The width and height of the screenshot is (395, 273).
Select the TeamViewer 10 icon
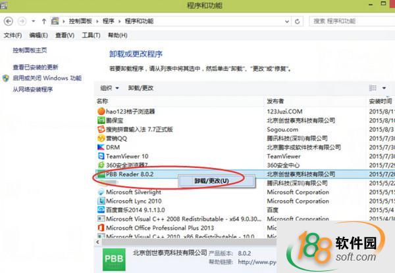click(101, 156)
